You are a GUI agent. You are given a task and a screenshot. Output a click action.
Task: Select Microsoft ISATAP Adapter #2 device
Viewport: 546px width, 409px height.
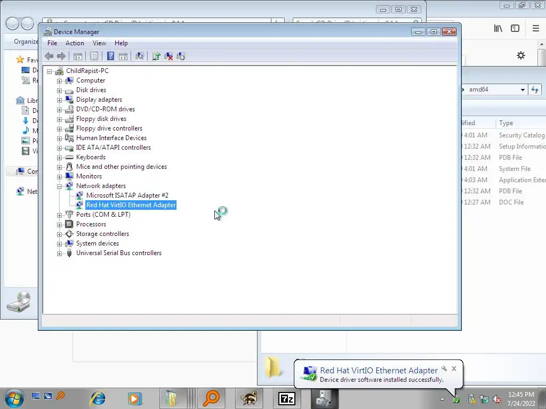[x=127, y=195]
